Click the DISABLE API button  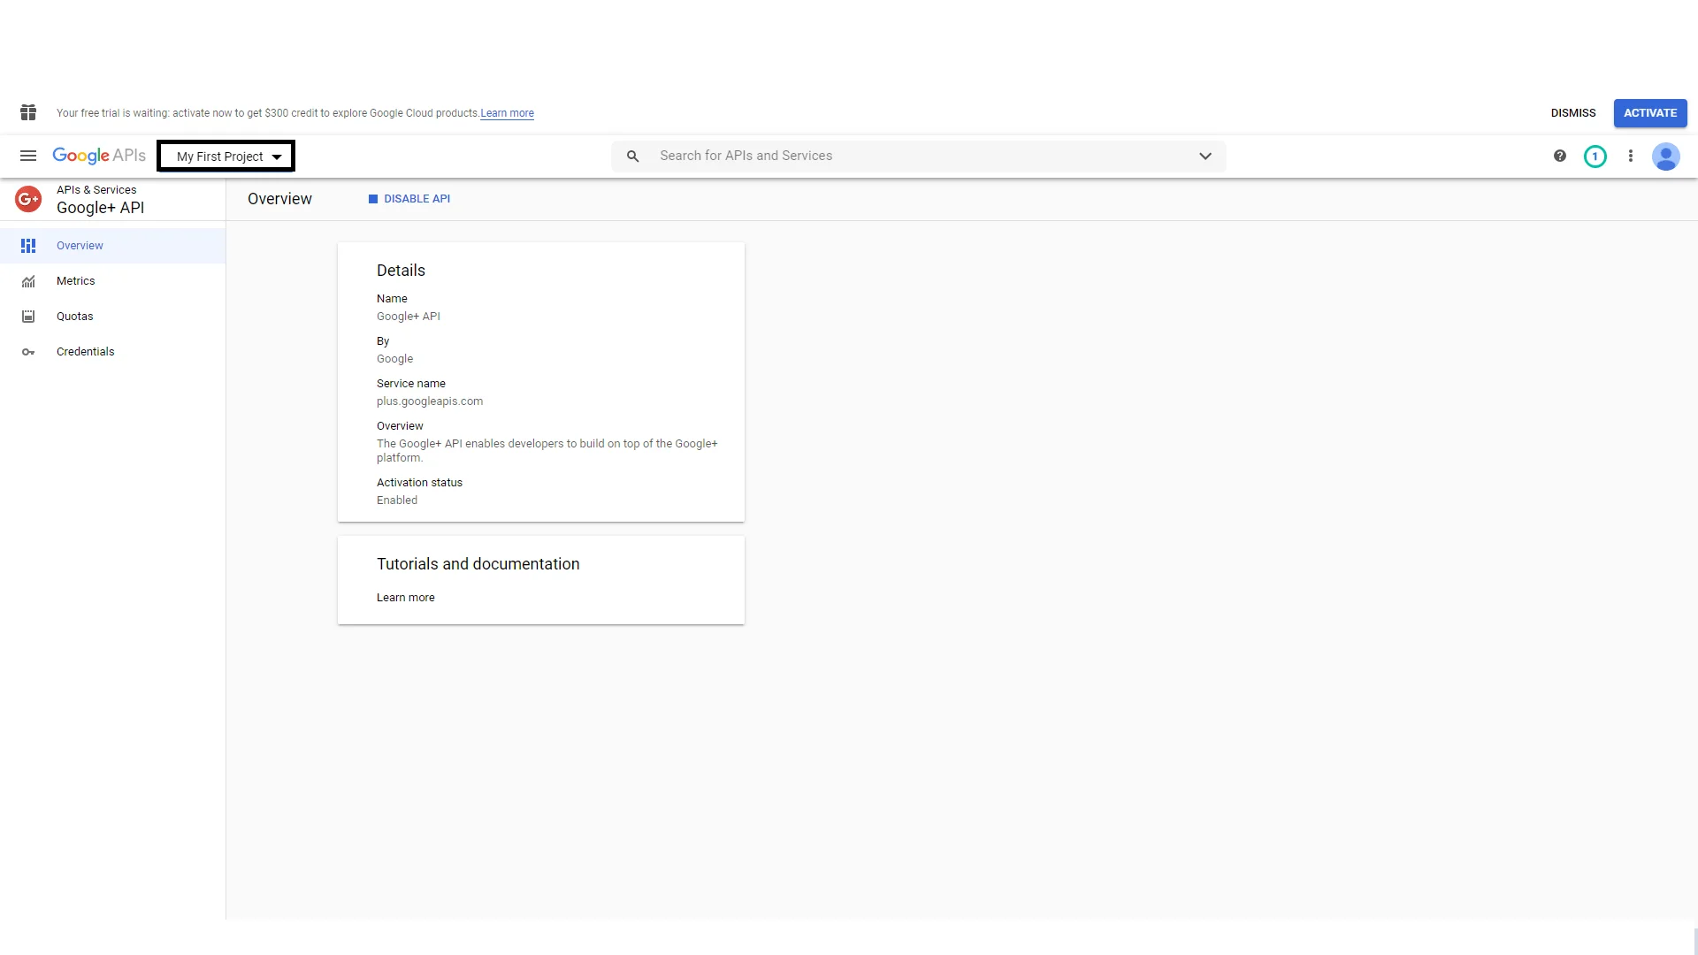pyautogui.click(x=409, y=199)
